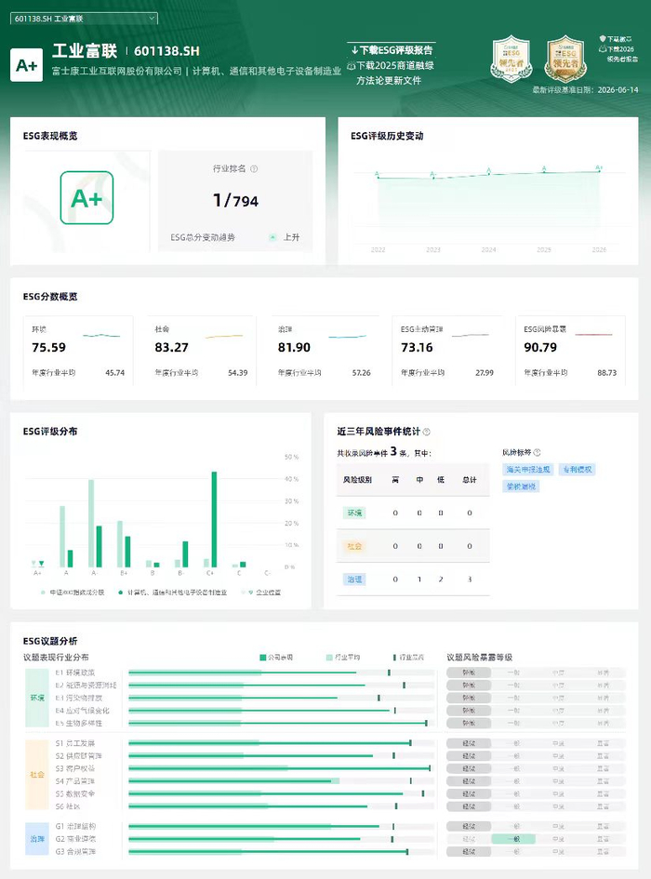Click the 1/794 industry ranking value
This screenshot has height=879, width=651.
235,200
